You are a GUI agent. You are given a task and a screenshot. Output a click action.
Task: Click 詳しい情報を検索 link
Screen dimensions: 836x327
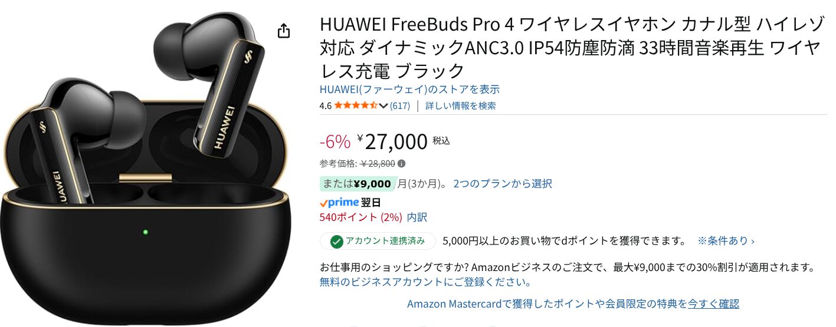click(x=461, y=106)
